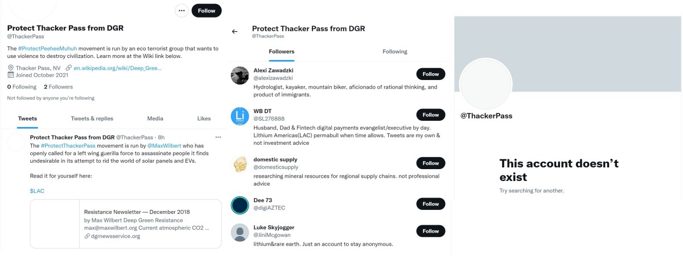Follow Alexi Zawadzki
Viewport: 683px width, 265px height.
click(x=431, y=74)
